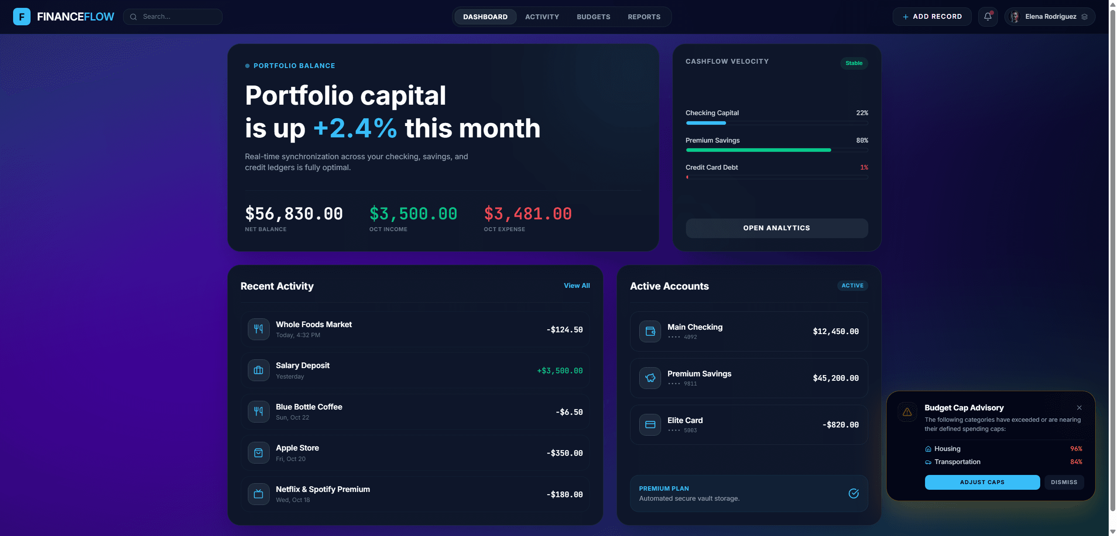
Task: Click the Credit Card Debt progress bar
Action: tap(777, 177)
